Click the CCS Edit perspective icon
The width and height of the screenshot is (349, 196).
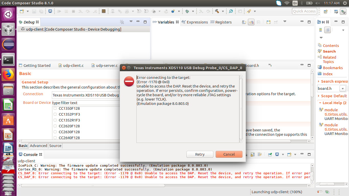tap(336, 11)
